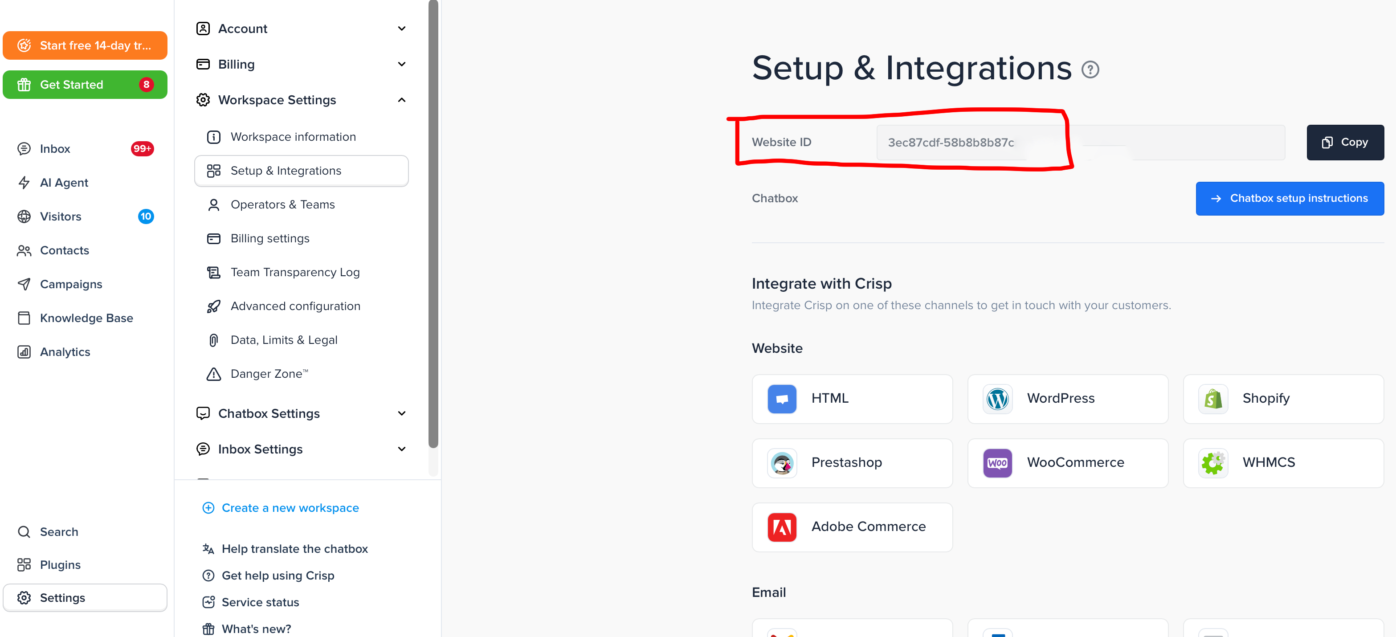Image resolution: width=1396 pixels, height=637 pixels.
Task: Open the What's new? link
Action: point(247,629)
